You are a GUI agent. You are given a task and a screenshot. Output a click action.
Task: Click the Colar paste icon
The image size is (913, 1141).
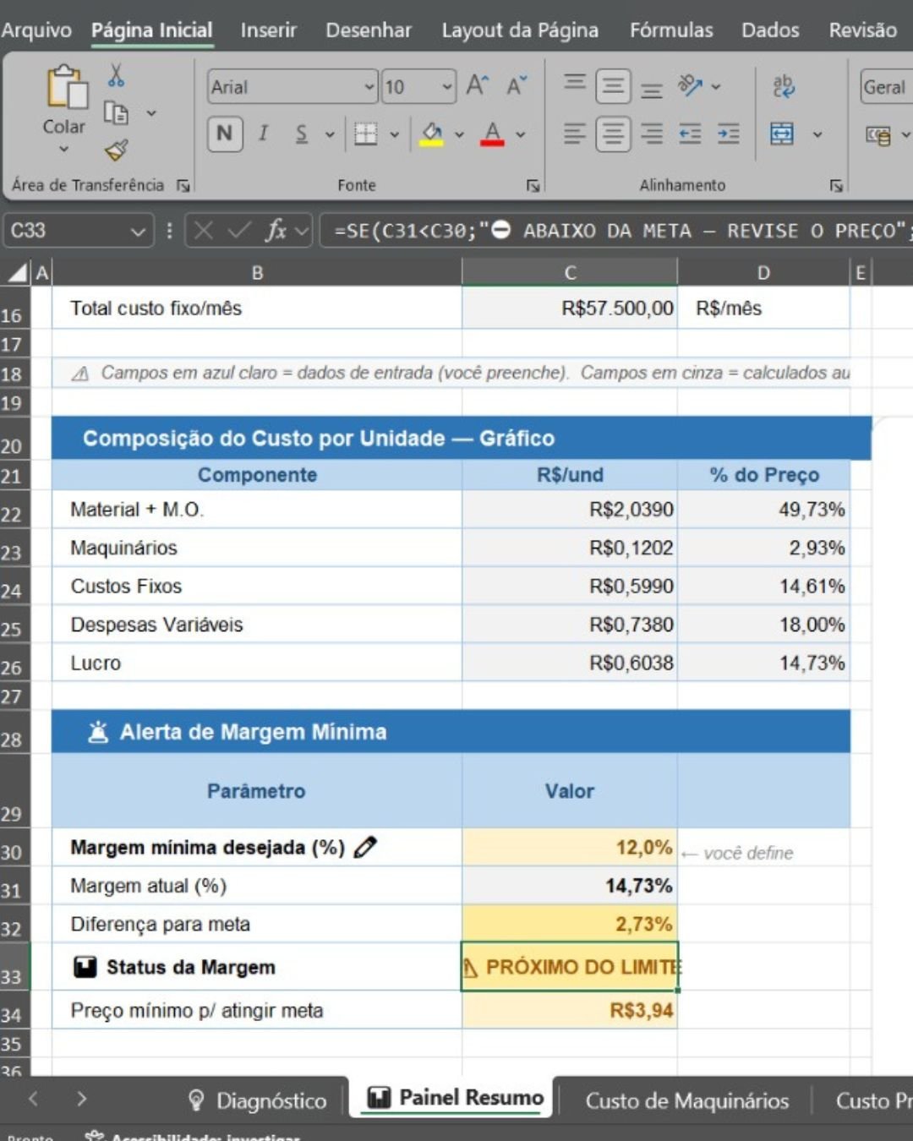(67, 86)
